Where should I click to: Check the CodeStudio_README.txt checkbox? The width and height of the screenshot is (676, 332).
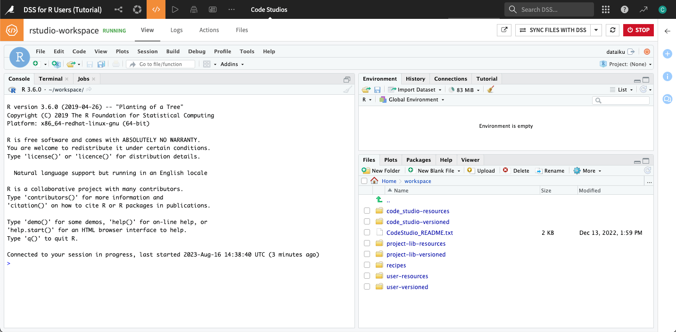tap(367, 232)
